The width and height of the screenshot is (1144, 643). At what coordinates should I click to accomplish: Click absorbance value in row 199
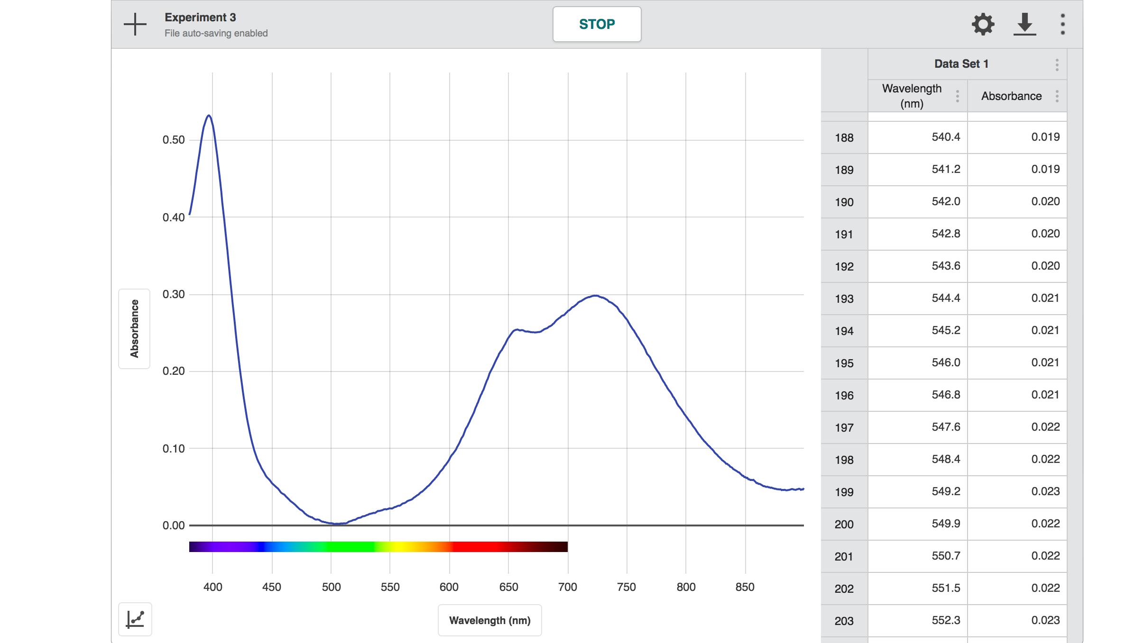(x=1017, y=491)
